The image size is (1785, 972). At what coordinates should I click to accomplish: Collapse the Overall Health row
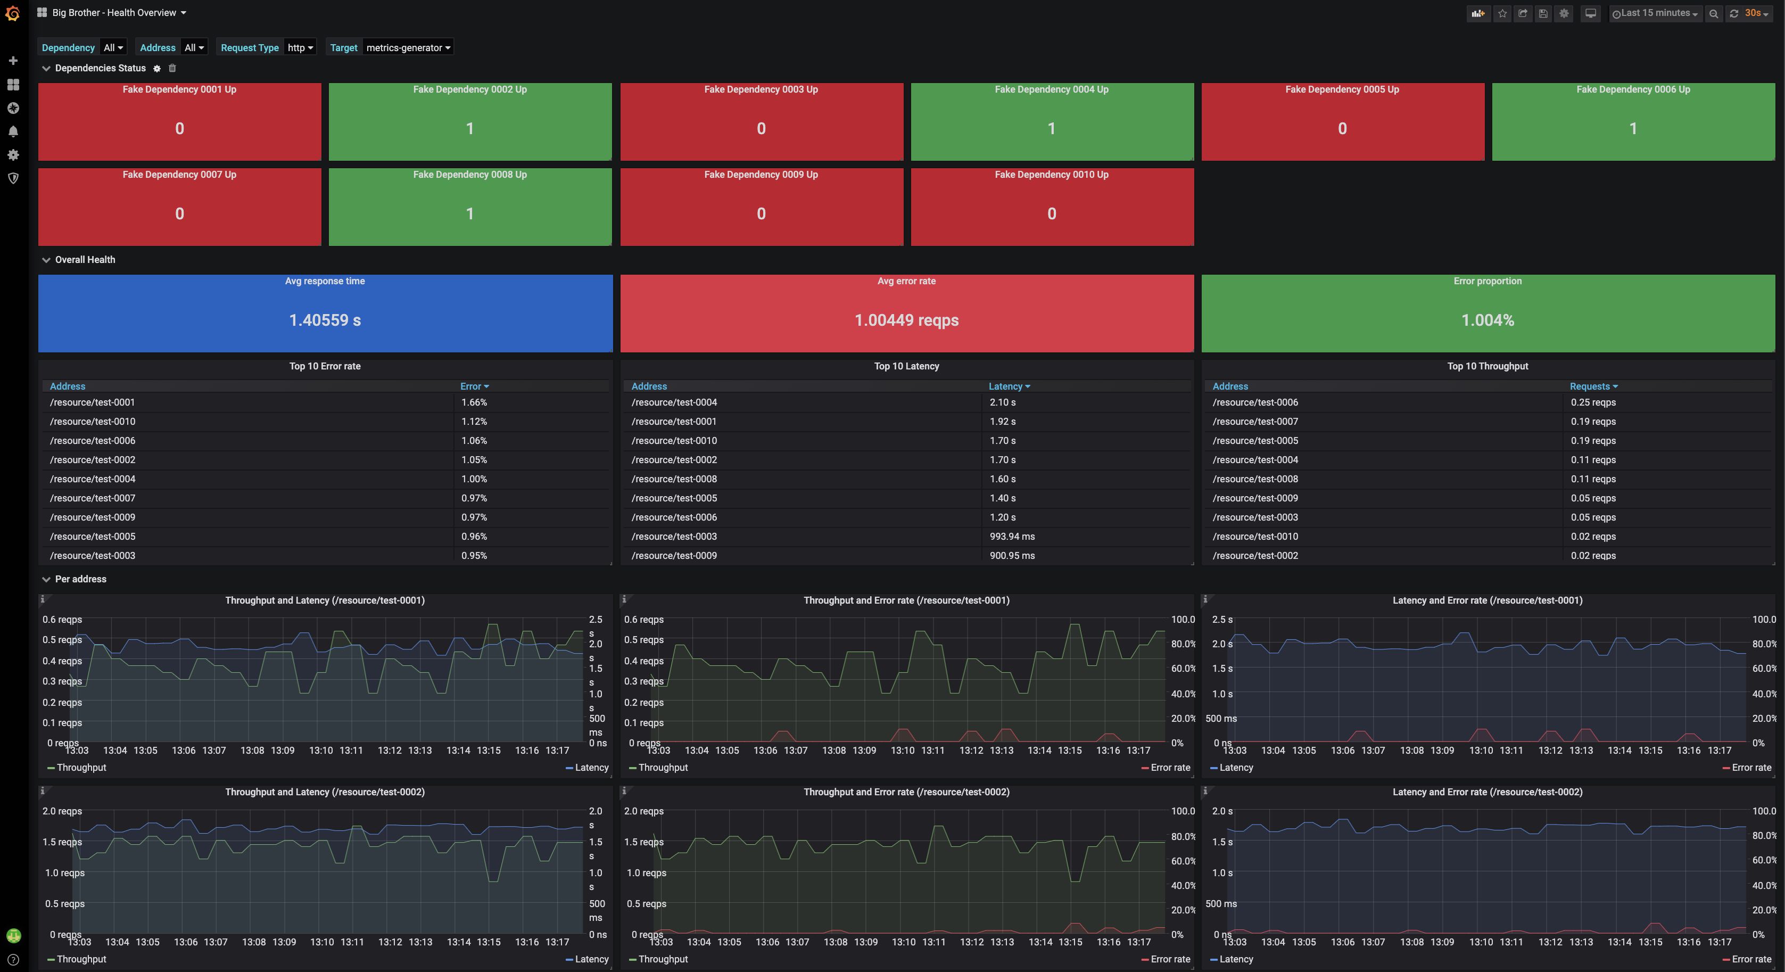coord(85,259)
